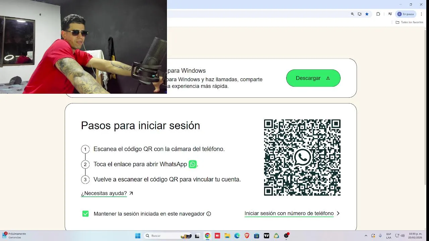429x241 pixels.
Task: Click the green WhatsApp icon in step 2
Action: point(193,164)
